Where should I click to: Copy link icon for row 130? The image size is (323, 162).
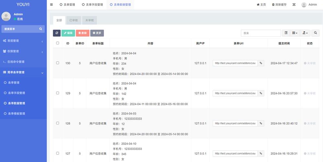(261, 63)
